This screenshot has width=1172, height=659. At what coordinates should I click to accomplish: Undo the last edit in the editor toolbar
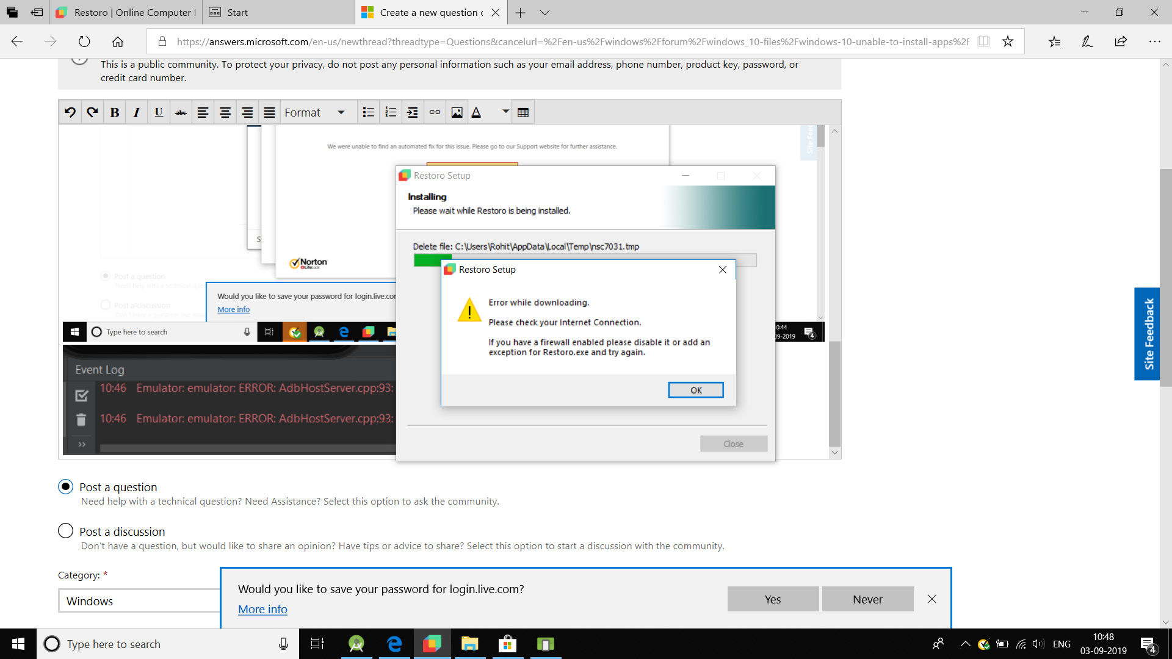pyautogui.click(x=70, y=112)
